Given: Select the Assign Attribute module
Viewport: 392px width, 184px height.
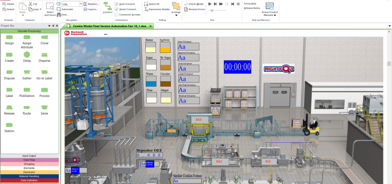Looking at the screenshot, I should [x=27, y=42].
